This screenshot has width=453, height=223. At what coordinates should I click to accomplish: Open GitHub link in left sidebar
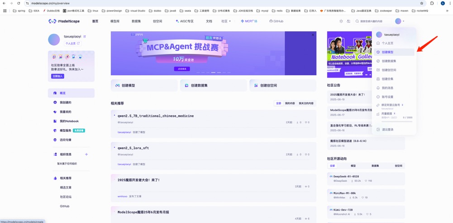64,206
